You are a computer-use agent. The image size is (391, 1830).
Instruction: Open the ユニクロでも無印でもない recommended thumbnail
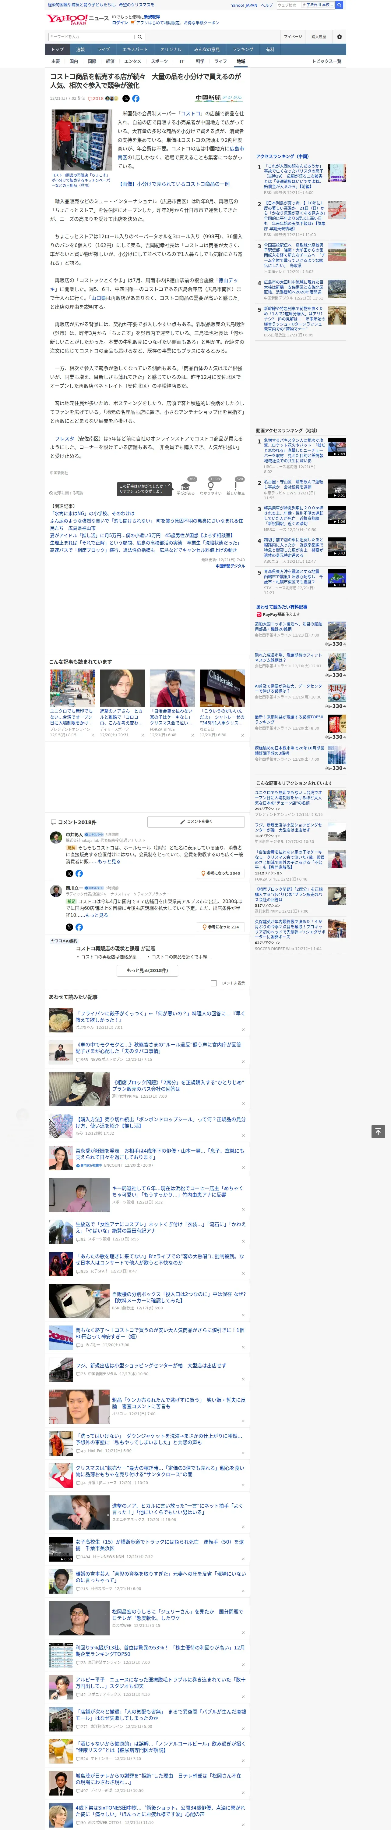72,688
